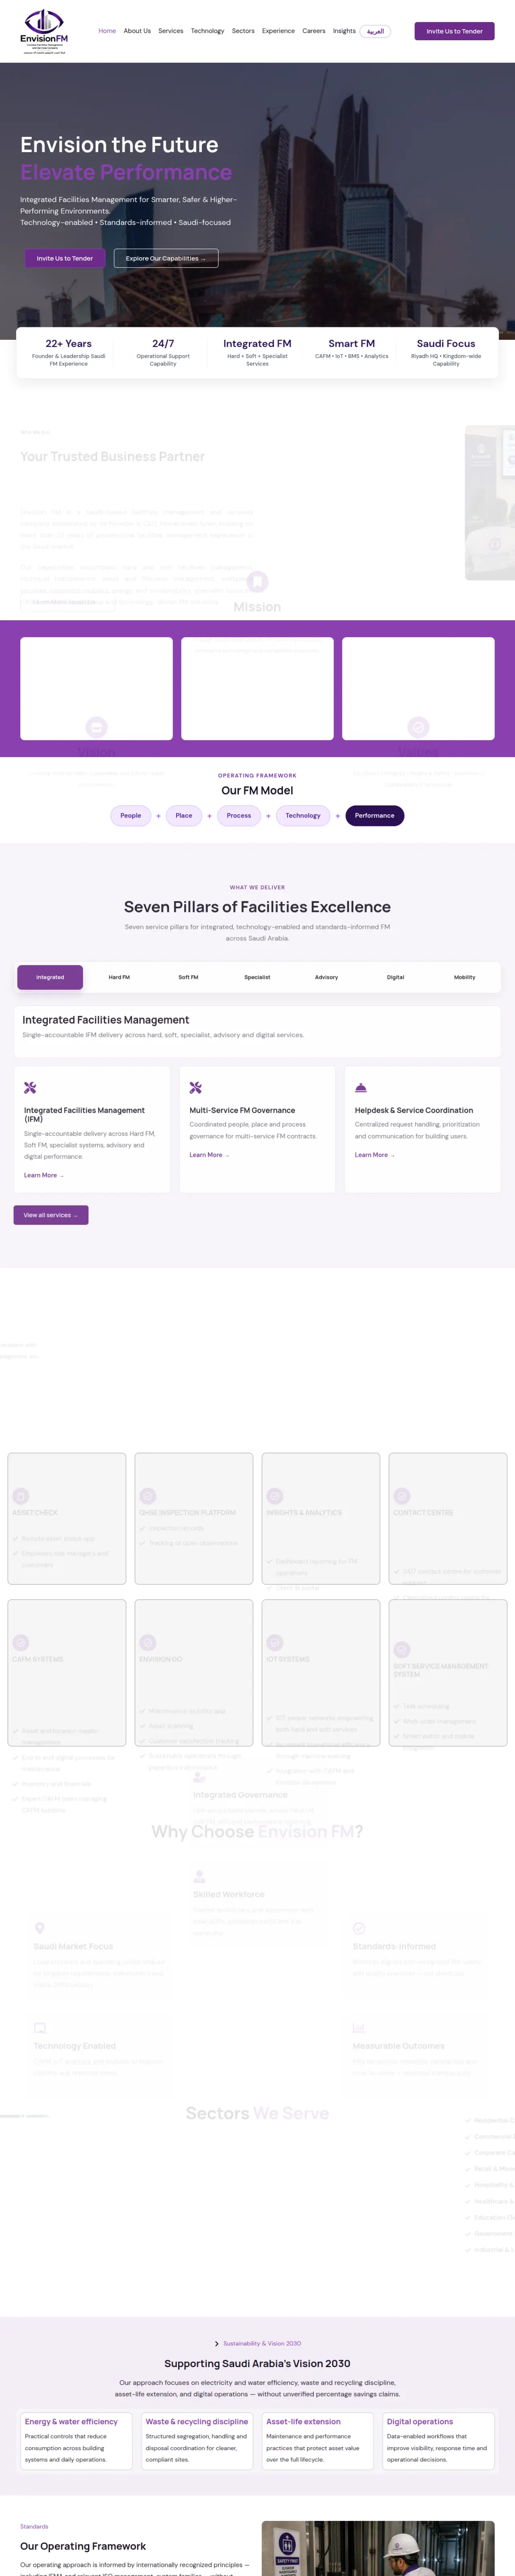This screenshot has height=2576, width=515.
Task: Go to Insights in the navigation bar
Action: [344, 31]
